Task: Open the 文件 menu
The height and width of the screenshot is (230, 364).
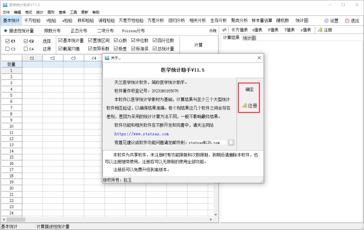Action: [6, 12]
